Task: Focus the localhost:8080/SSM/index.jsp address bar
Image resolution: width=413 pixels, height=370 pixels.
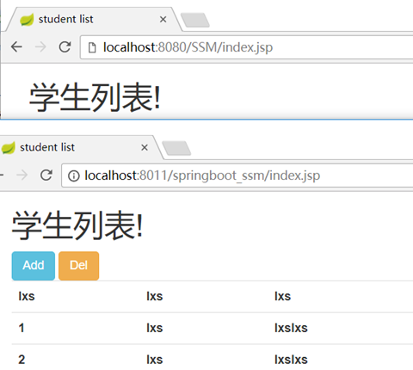Action: click(247, 47)
